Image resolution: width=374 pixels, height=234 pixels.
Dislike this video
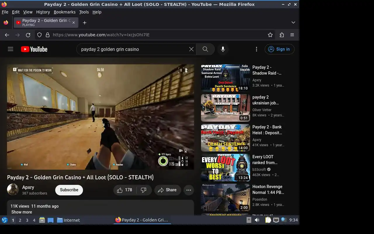point(144,190)
